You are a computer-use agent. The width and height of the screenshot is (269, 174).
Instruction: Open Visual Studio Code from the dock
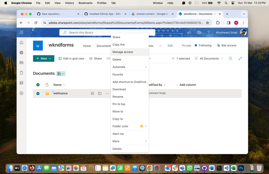point(226,168)
